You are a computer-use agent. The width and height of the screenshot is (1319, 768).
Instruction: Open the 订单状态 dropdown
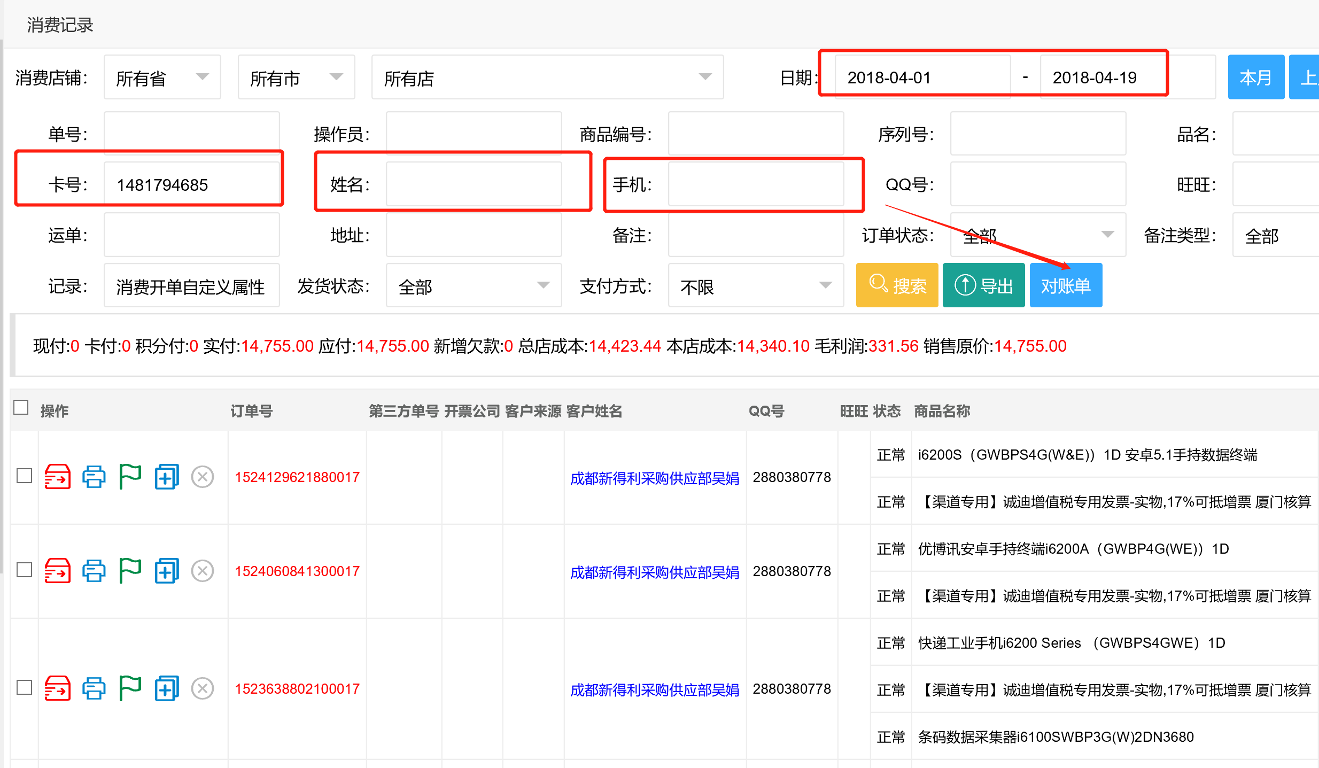pos(1038,235)
